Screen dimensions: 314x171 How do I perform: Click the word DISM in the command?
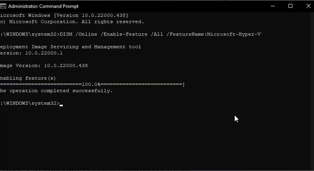66,34
